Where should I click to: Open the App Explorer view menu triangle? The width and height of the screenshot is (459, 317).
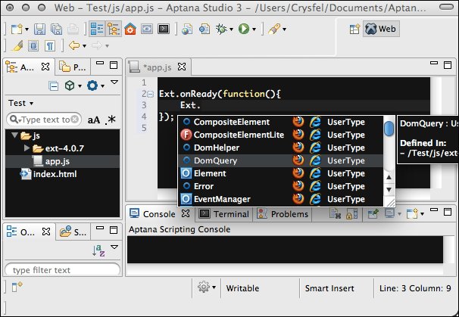coord(114,82)
